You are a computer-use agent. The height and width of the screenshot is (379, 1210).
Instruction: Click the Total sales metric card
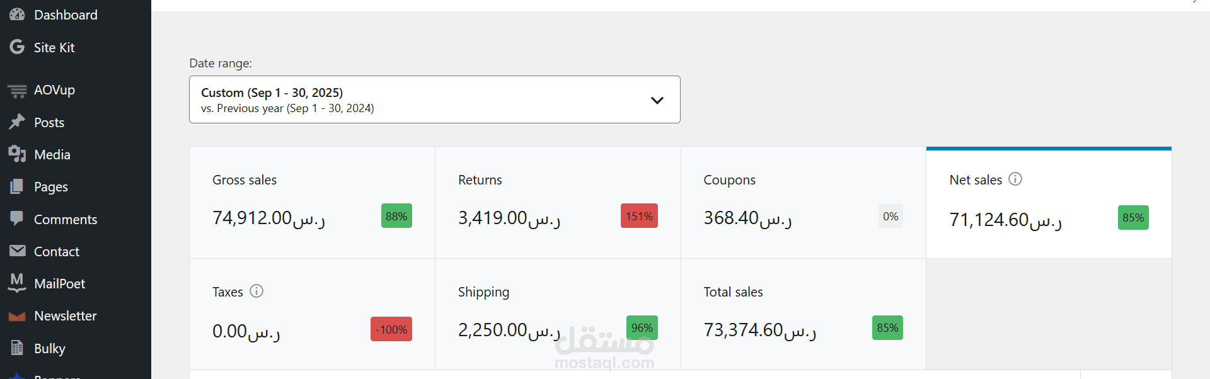803,314
